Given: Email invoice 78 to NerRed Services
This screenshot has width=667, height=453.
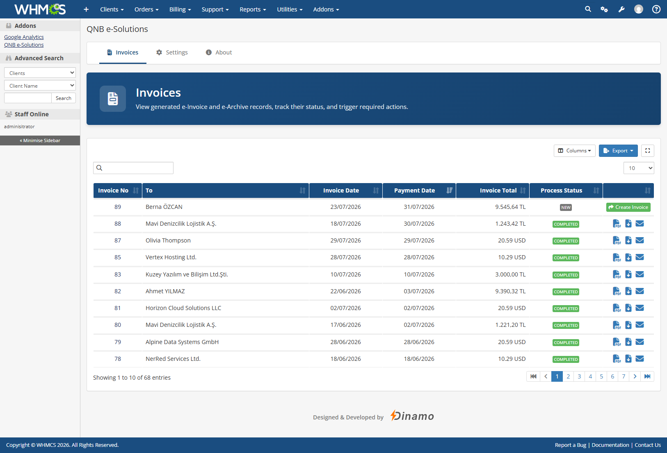Looking at the screenshot, I should coord(640,359).
